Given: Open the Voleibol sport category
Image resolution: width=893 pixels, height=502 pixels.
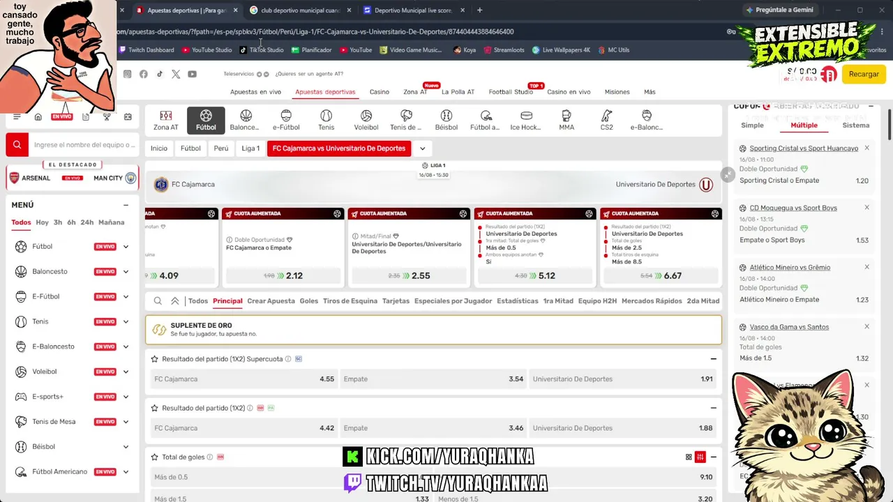Looking at the screenshot, I should click(x=366, y=120).
